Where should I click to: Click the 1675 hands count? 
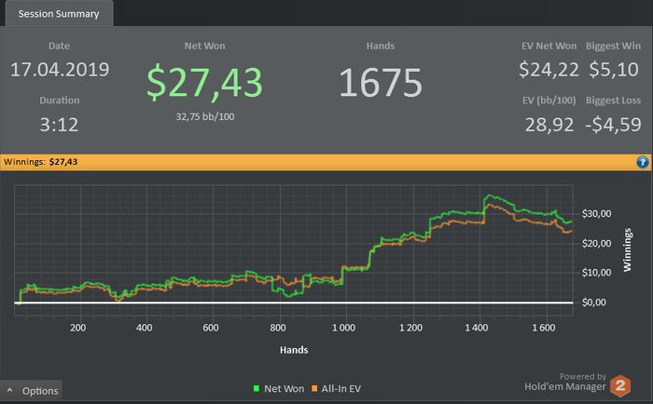(x=381, y=82)
